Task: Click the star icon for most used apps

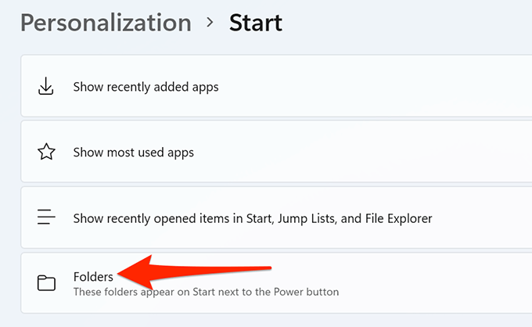Action: pos(47,153)
